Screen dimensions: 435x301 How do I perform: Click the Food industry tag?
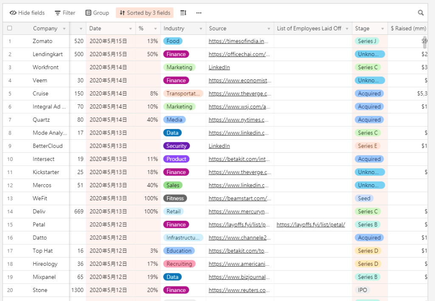pos(173,41)
